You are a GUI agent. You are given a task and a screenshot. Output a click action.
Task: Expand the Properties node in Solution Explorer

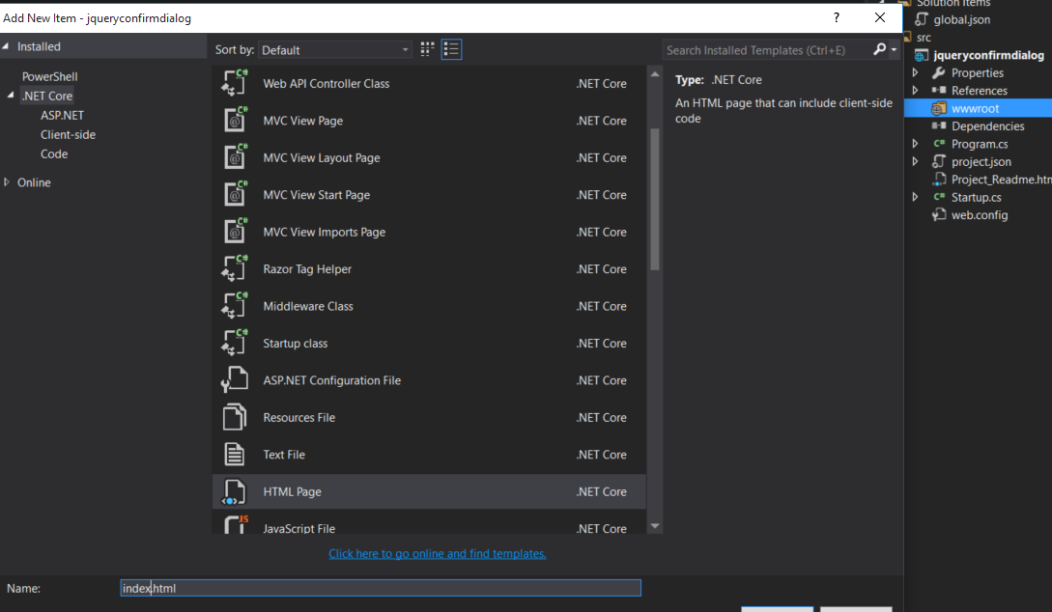click(x=915, y=72)
